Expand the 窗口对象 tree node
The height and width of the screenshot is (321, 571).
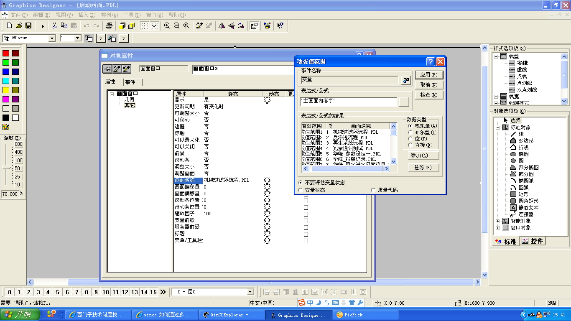click(497, 228)
